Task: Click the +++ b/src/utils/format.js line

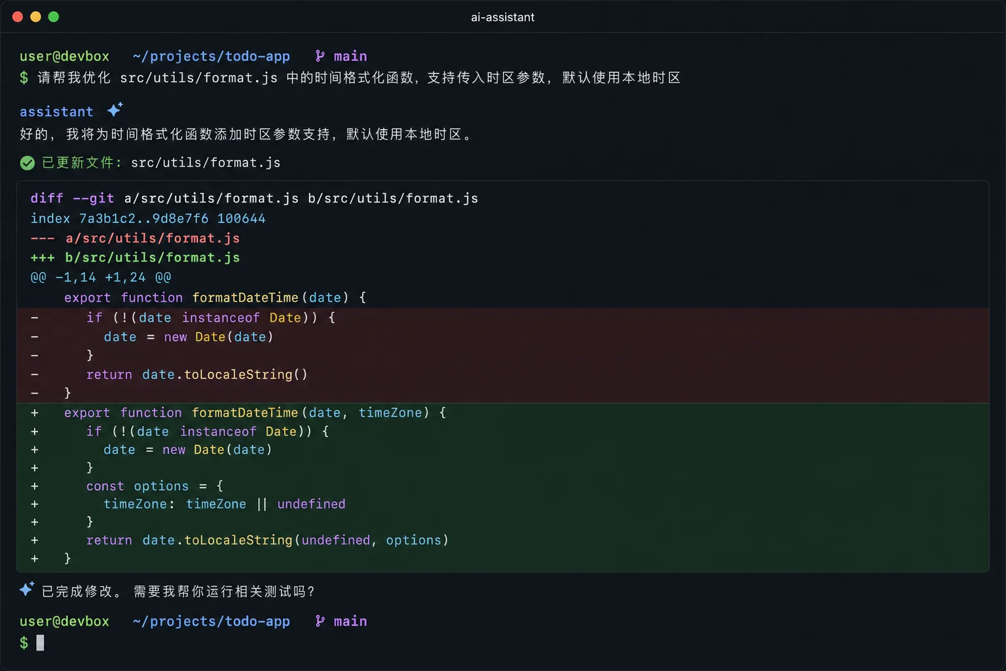Action: [x=135, y=258]
